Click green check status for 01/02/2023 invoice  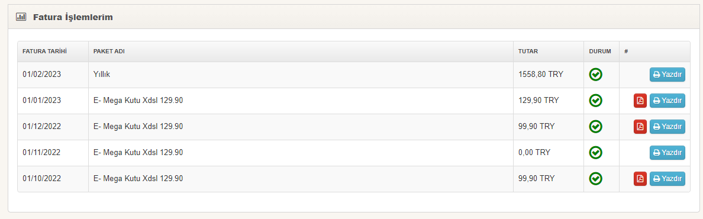pyautogui.click(x=595, y=75)
